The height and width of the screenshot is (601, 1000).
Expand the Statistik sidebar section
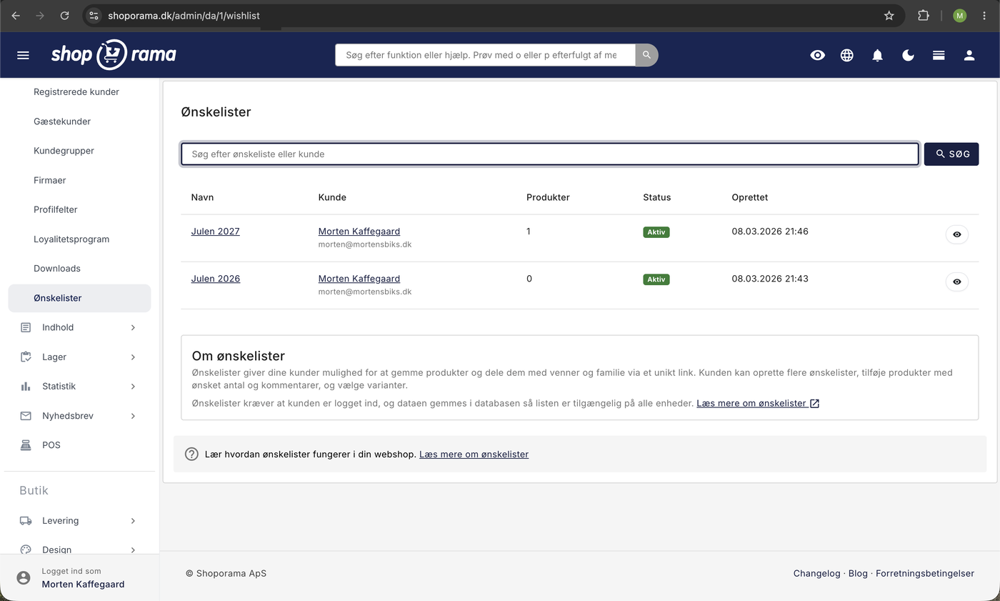coord(79,386)
